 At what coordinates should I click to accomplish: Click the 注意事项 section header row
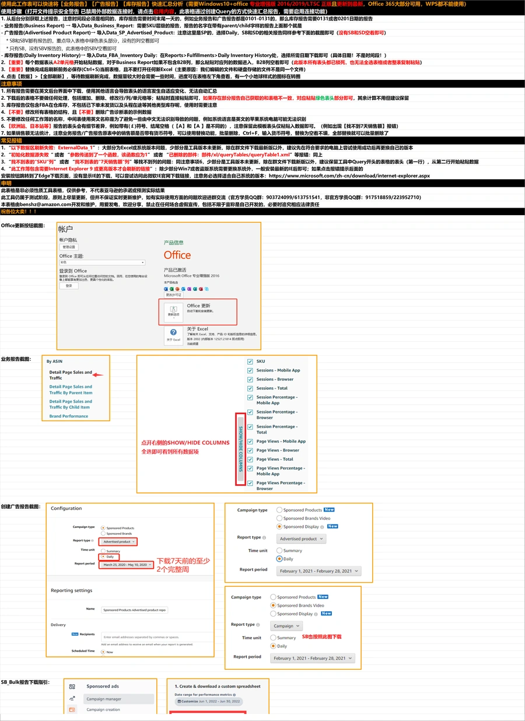262,84
